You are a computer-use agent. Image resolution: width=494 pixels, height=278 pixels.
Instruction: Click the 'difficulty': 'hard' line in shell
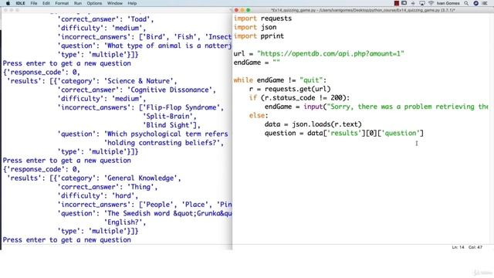pos(98,195)
